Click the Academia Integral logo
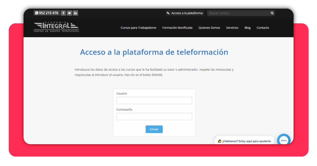The height and width of the screenshot is (166, 317). (56, 27)
